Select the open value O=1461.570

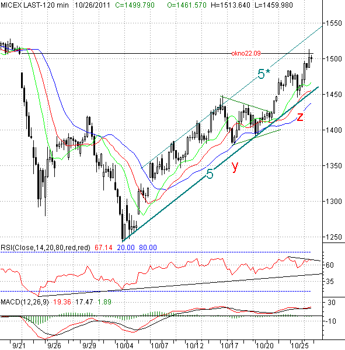coord(187,5)
